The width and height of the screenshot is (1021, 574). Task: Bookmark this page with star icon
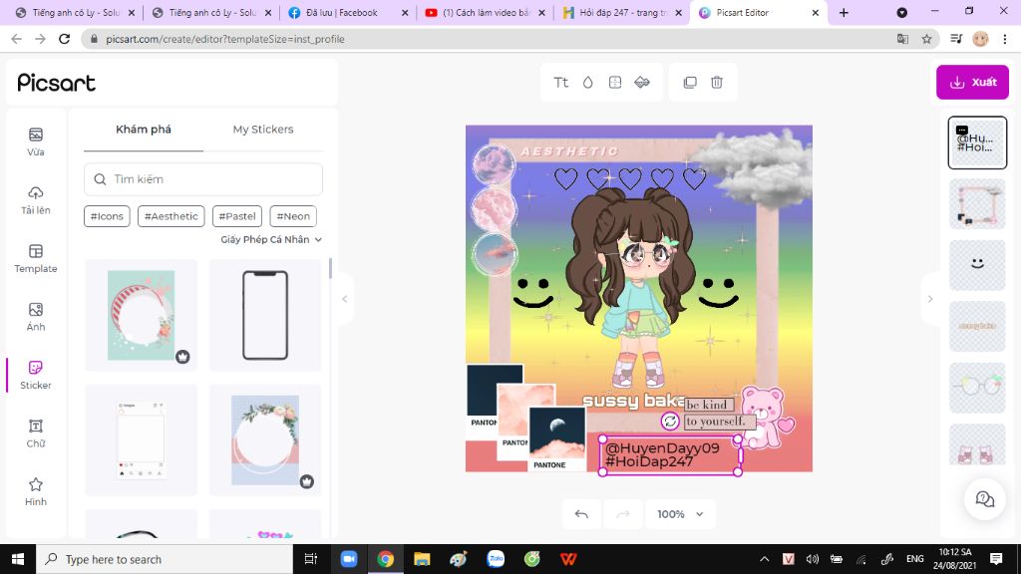tap(926, 39)
